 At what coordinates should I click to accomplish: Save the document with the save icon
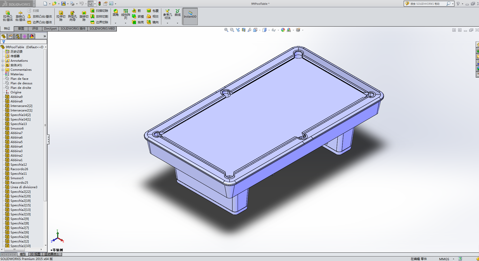(63, 4)
